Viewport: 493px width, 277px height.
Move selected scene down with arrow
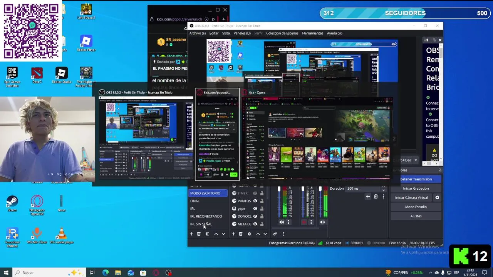[x=223, y=234]
